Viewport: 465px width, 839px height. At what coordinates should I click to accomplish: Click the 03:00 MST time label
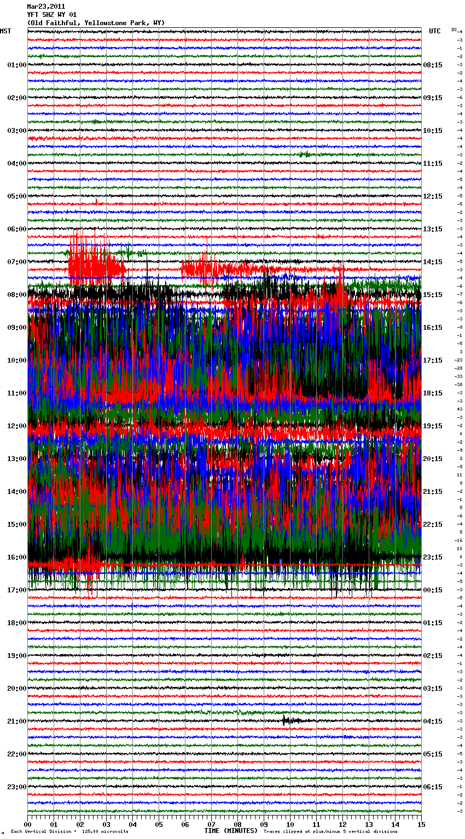17,131
